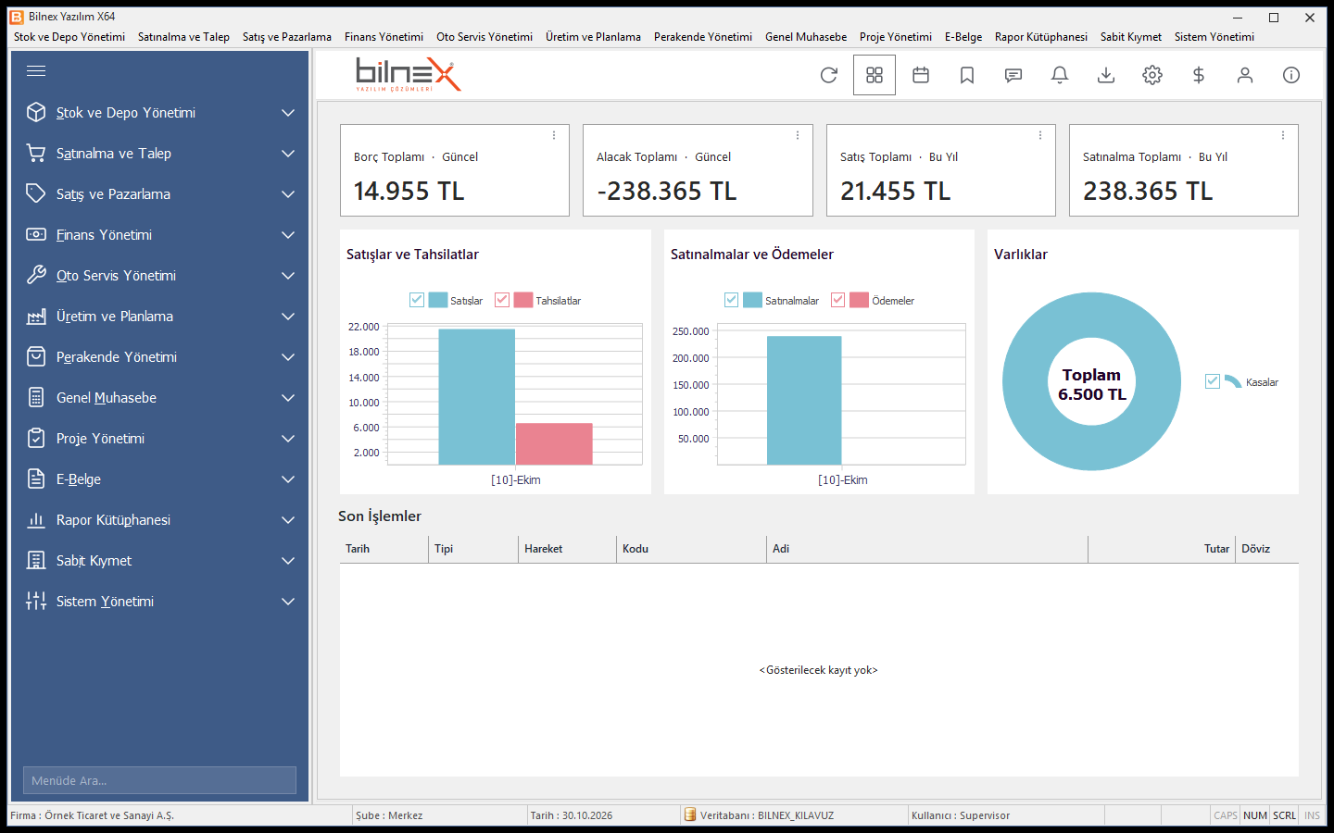Click the download icon in toolbar
The image size is (1334, 833).
tap(1106, 75)
